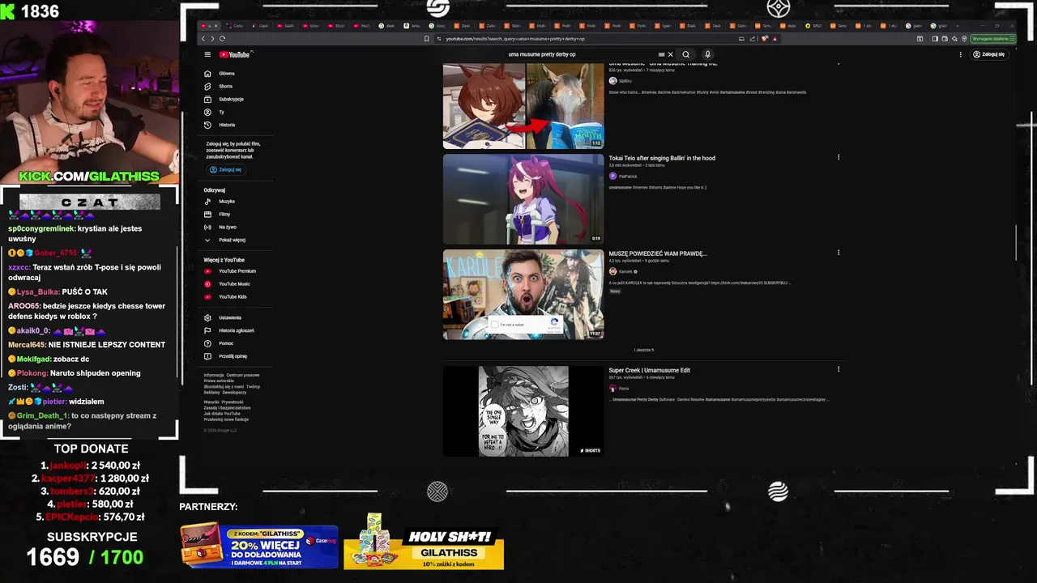Start voice search with microphone
Image resolution: width=1037 pixels, height=583 pixels.
click(x=707, y=54)
